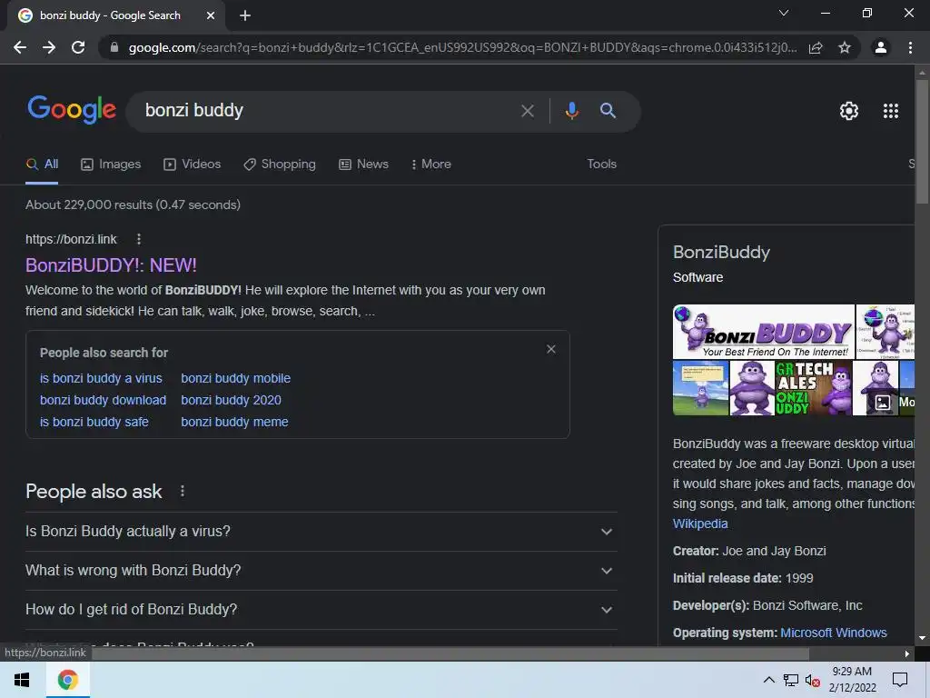Viewport: 930px width, 698px height.
Task: Open the Windows notification center
Action: [900, 680]
